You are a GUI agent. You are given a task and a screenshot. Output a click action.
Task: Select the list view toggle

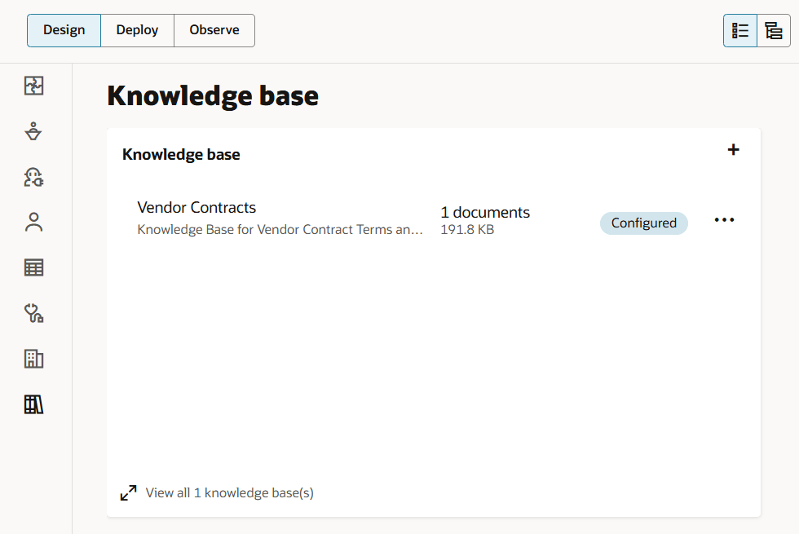point(740,31)
